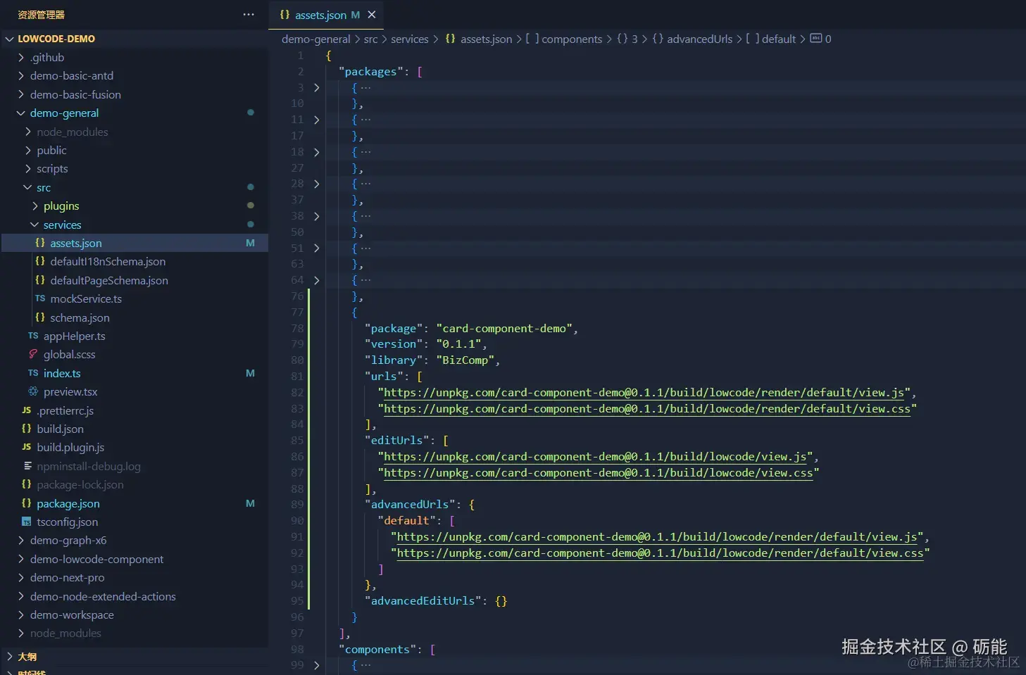Select services in the breadcrumb path
Viewport: 1026px width, 675px height.
pyautogui.click(x=409, y=39)
